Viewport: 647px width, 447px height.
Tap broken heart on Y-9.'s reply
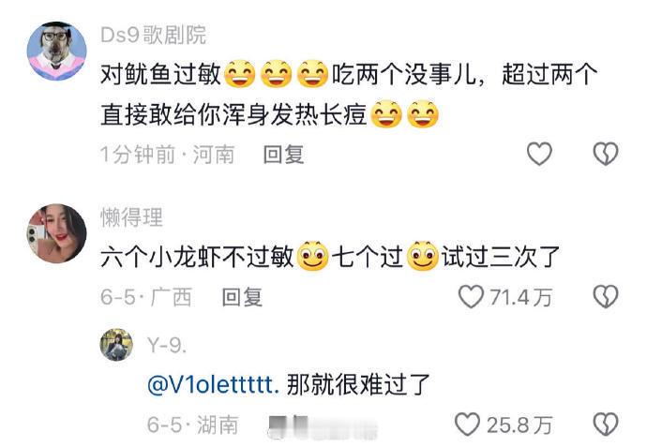coord(606,424)
